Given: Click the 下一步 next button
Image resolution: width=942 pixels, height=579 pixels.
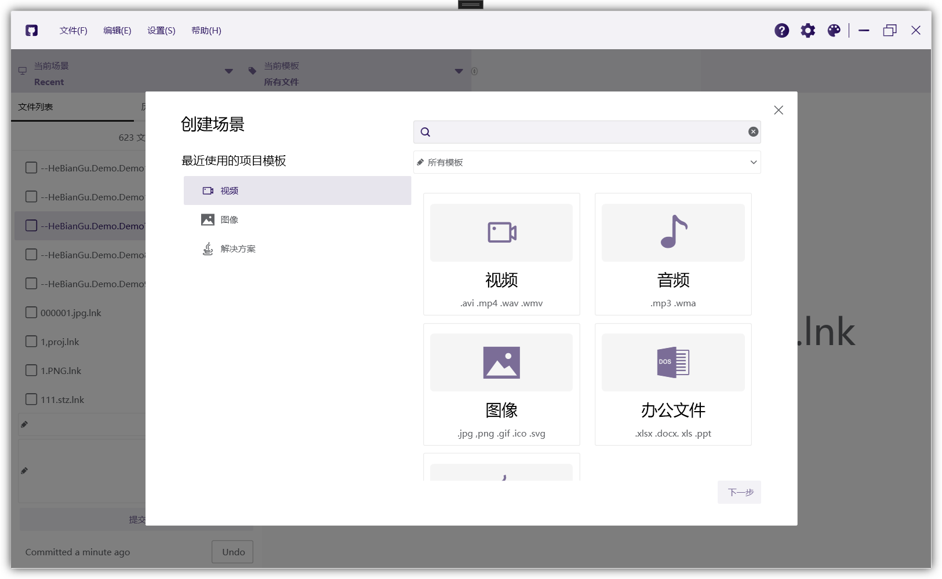Looking at the screenshot, I should (x=739, y=492).
